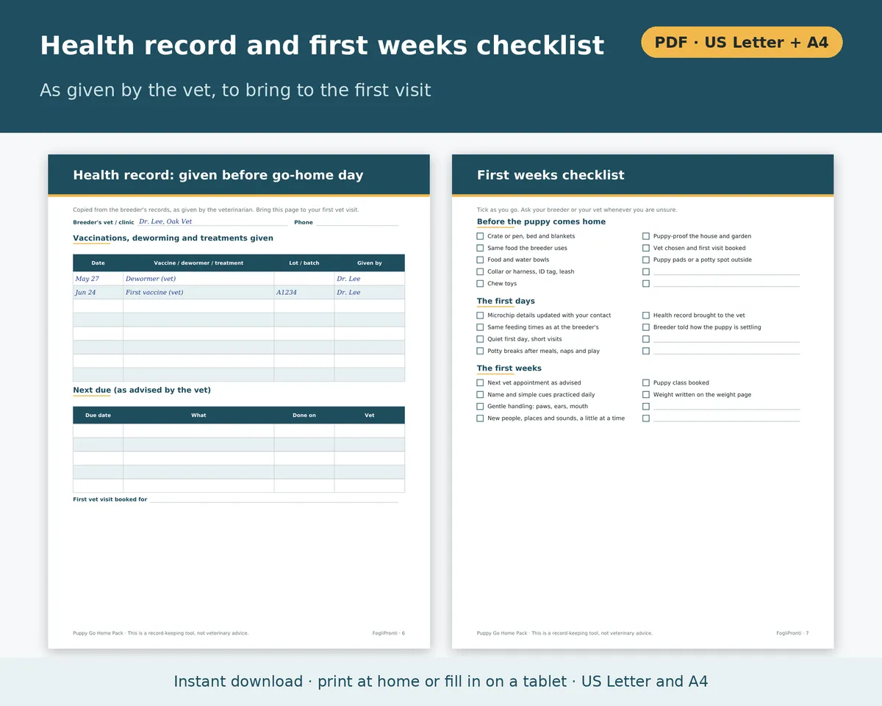Tick the 'Food and water bowls' checkbox
Screen dimensions: 882x706
point(480,260)
